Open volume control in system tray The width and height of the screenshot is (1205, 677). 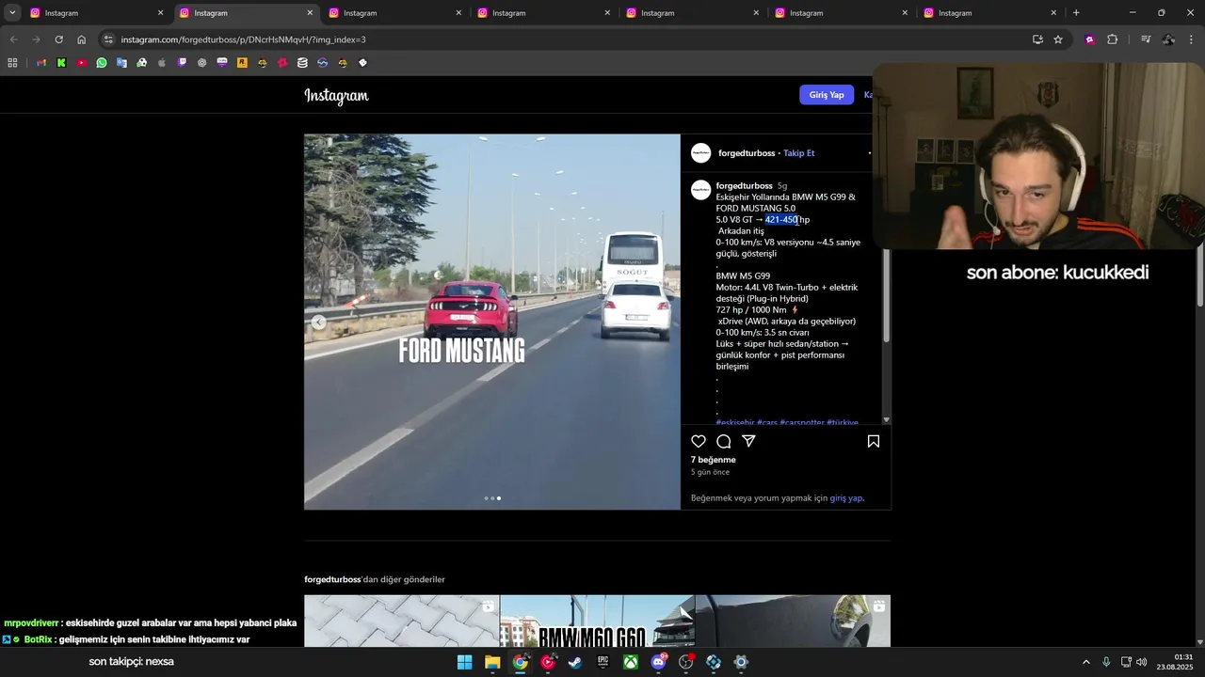coord(1141,662)
